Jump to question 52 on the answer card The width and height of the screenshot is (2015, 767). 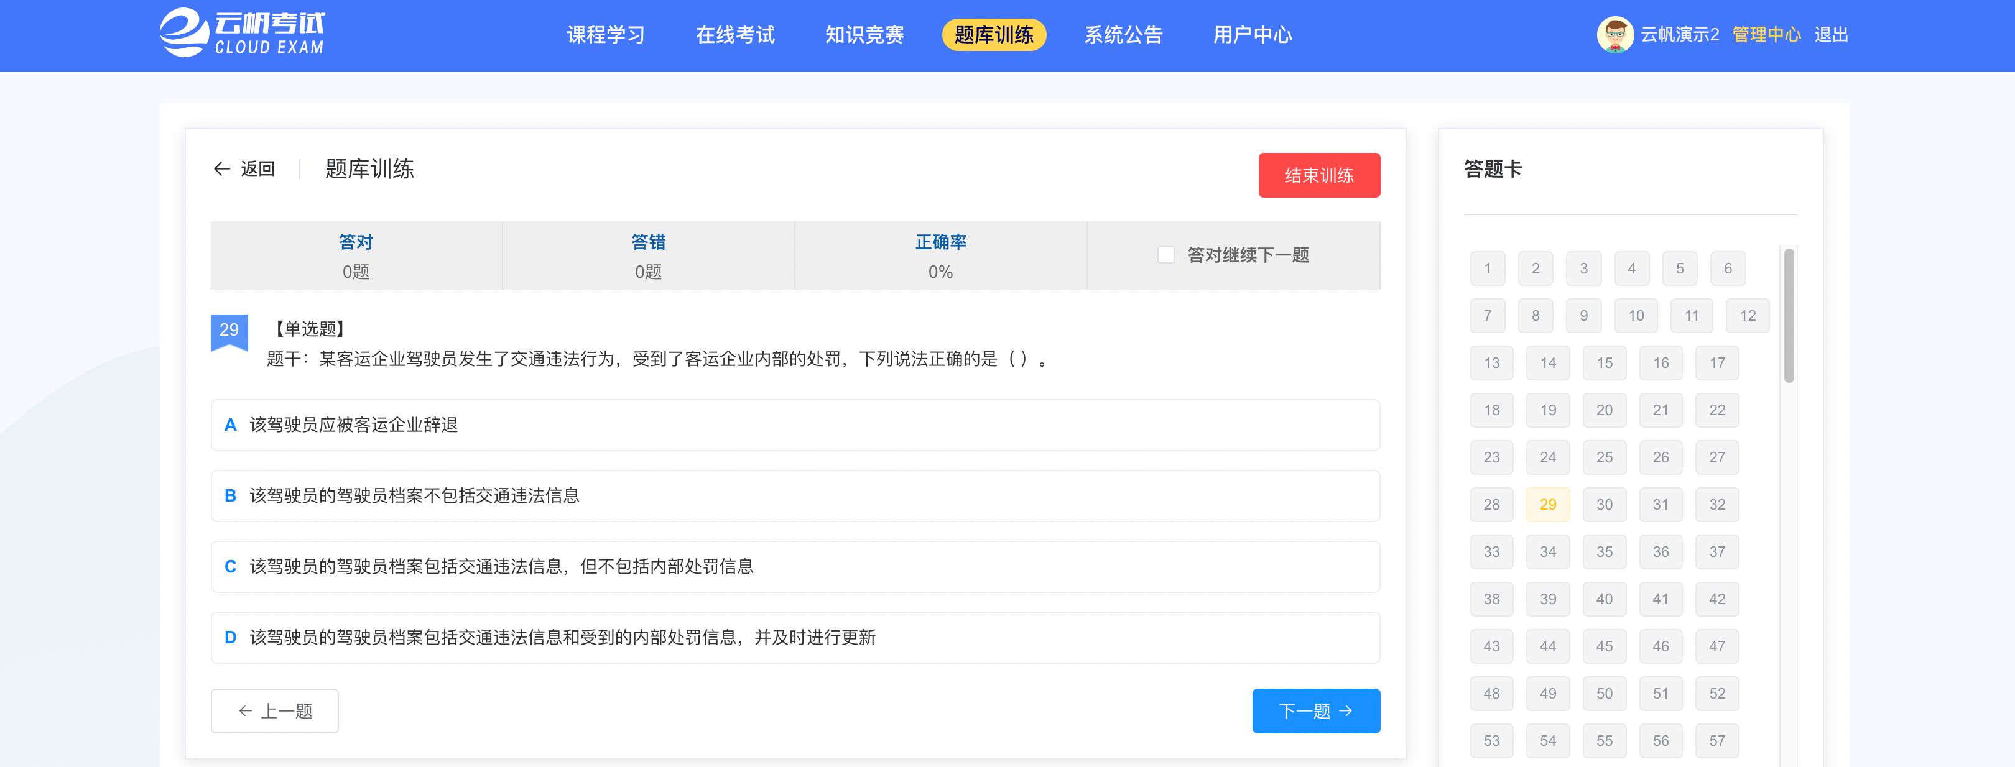(x=1717, y=694)
